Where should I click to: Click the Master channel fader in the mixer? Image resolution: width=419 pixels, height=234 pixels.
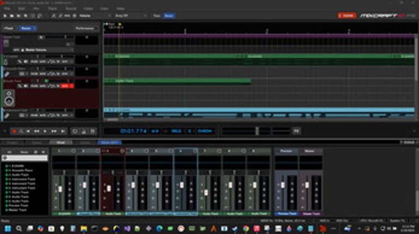click(307, 186)
